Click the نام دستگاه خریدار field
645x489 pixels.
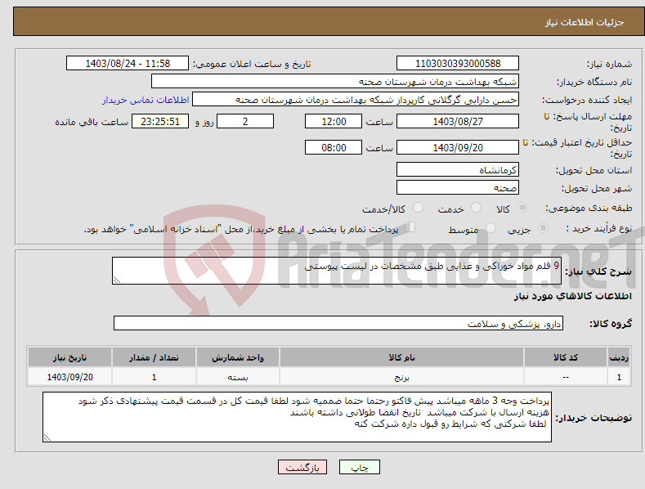335,81
